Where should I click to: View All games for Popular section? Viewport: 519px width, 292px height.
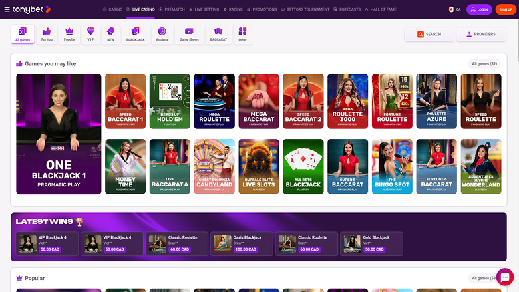coord(484,278)
